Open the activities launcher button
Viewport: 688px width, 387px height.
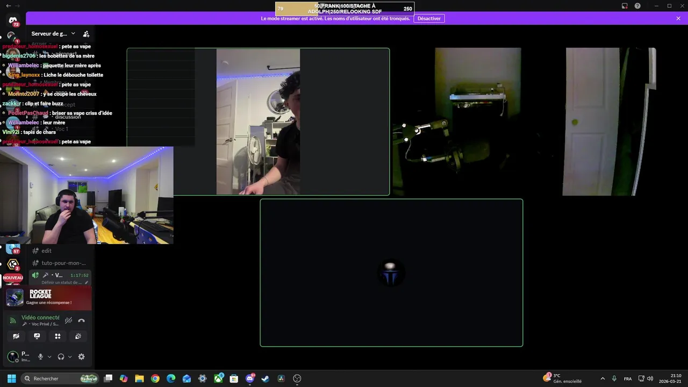click(x=58, y=336)
